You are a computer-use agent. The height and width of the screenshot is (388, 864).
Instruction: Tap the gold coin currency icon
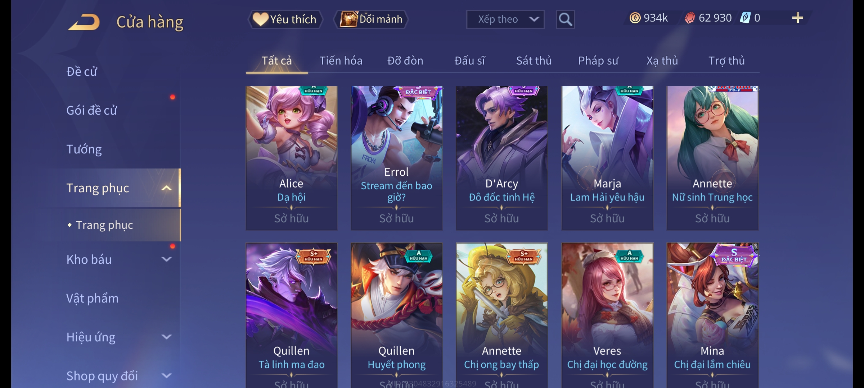[x=635, y=18]
